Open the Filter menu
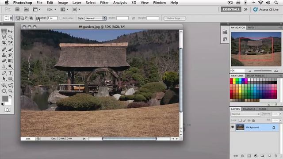Image resolution: width=283 pixels, height=159 pixels. [104, 3]
